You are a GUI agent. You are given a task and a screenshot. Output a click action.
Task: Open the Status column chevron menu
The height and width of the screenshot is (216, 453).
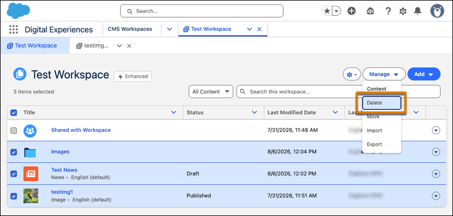click(254, 113)
